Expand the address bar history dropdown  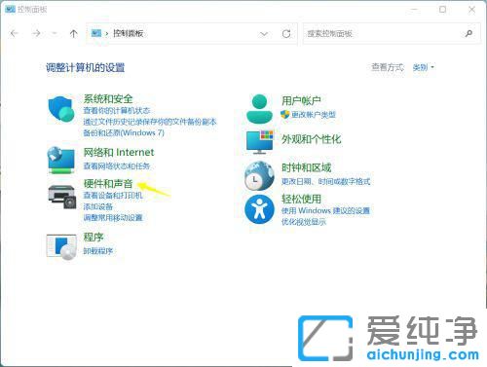[264, 34]
